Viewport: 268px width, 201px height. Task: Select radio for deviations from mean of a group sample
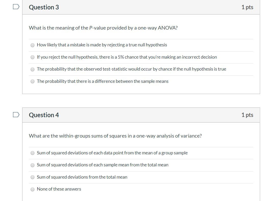pos(32,153)
